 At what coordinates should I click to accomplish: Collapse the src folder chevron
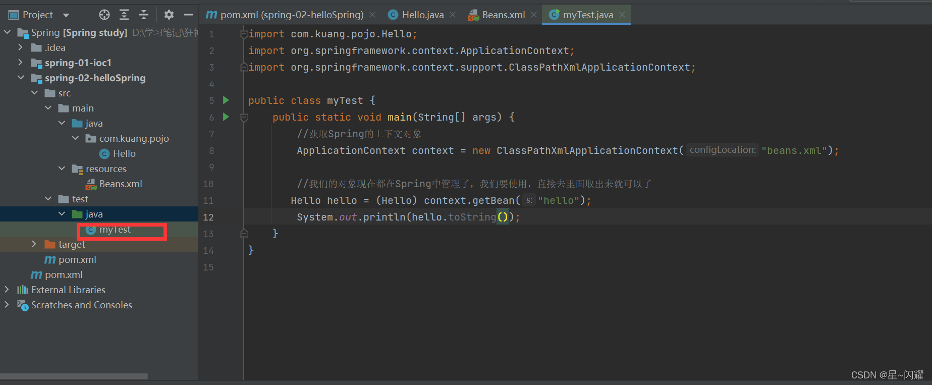pos(34,93)
